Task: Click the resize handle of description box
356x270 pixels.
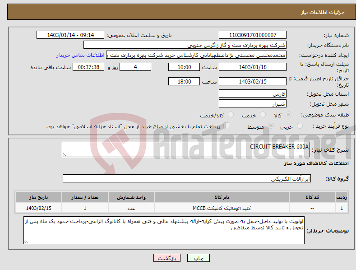Action: (65, 154)
